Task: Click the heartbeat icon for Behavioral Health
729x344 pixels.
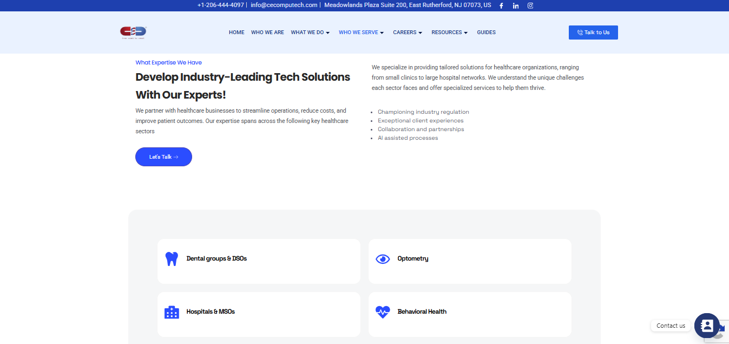Action: pyautogui.click(x=383, y=312)
